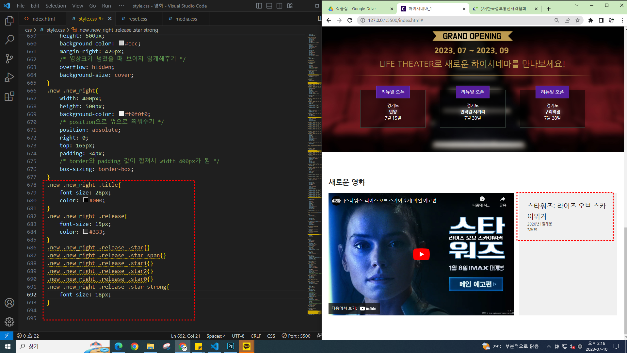The width and height of the screenshot is (627, 353).
Task: Open the Source Control view
Action: click(9, 59)
